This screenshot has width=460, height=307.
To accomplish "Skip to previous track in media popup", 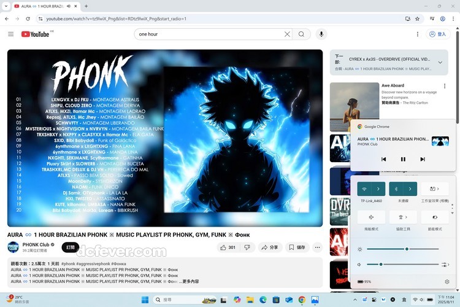I will click(x=384, y=159).
